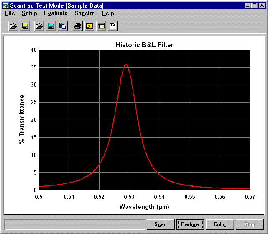Click the 0.57 tick label on x-axis
The image size is (268, 234).
[x=250, y=197]
